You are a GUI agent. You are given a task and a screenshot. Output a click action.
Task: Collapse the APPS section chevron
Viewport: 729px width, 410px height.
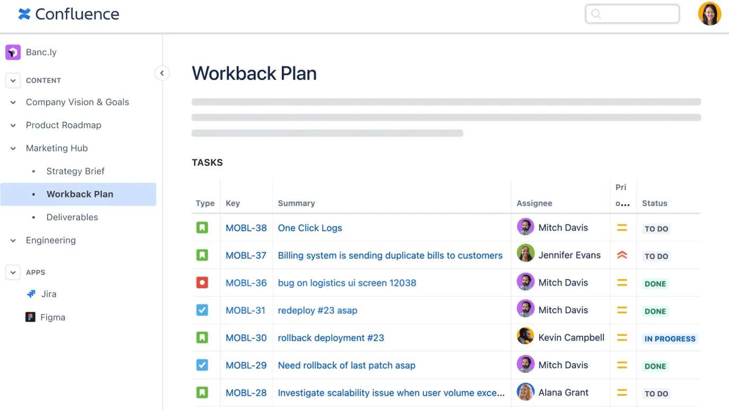click(13, 272)
